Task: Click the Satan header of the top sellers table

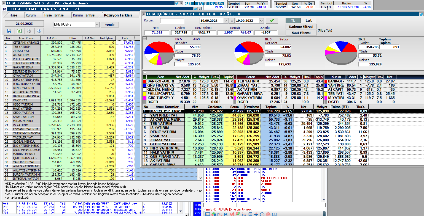Action: 251,77
